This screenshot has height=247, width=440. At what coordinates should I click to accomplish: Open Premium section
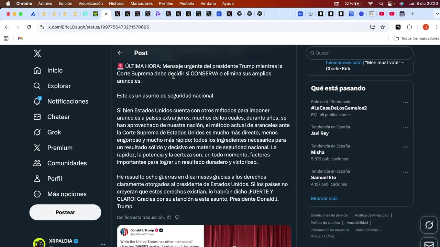[x=53, y=148]
